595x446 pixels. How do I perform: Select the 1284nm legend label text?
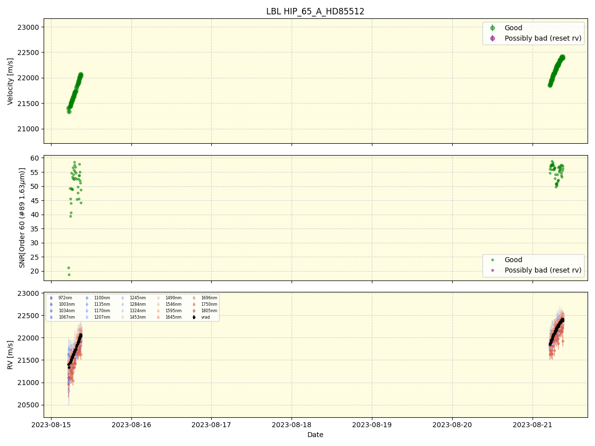coord(138,304)
